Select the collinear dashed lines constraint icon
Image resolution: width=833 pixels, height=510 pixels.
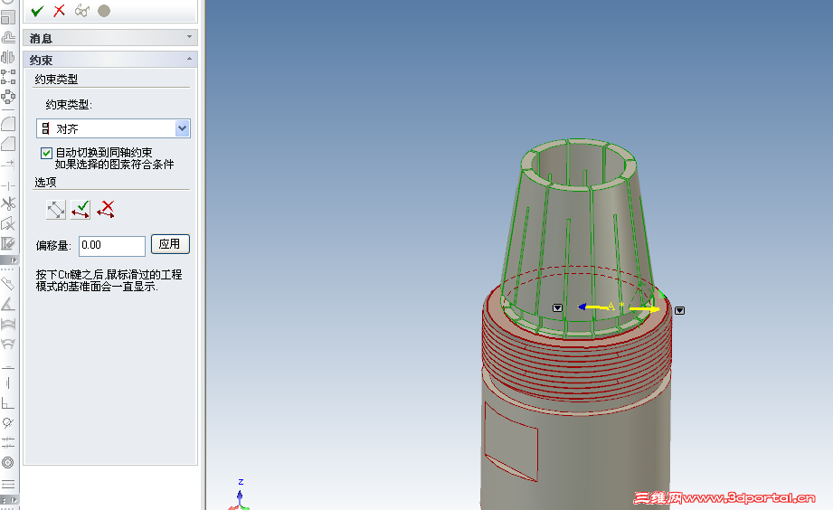click(x=8, y=442)
